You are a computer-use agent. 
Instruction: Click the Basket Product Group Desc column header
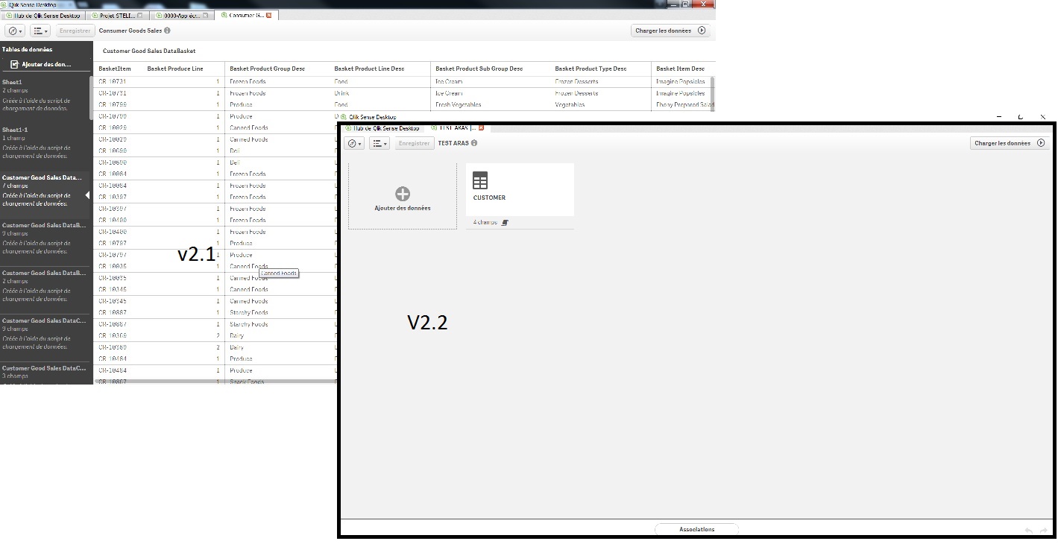point(267,69)
